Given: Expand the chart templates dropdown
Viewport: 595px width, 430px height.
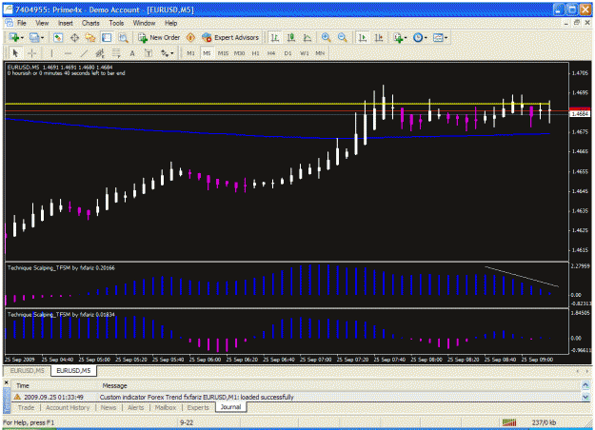Looking at the screenshot, I should [446, 37].
